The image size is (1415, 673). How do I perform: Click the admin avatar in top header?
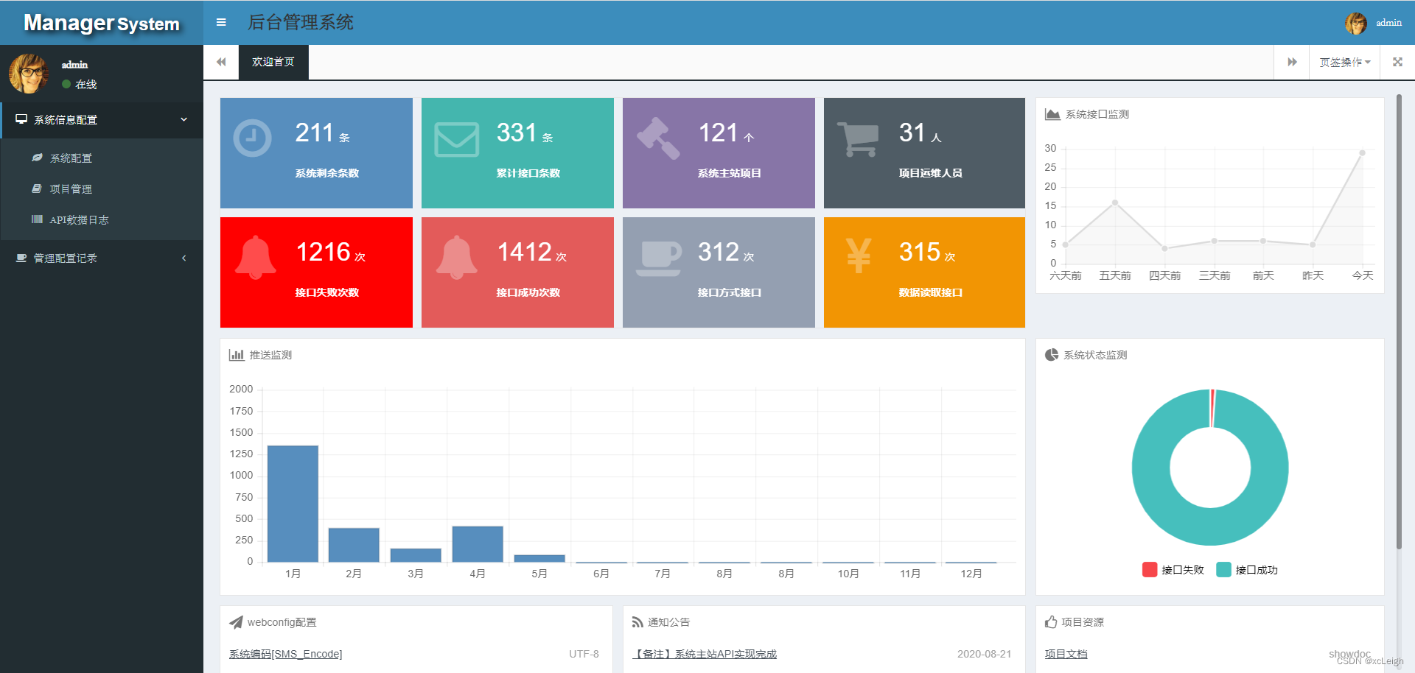point(1356,23)
